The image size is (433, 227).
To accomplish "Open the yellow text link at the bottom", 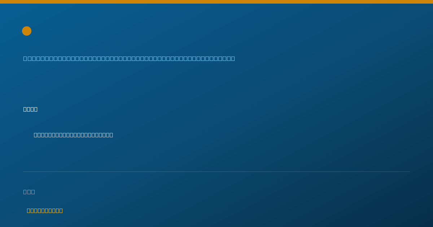I will click(x=45, y=210).
